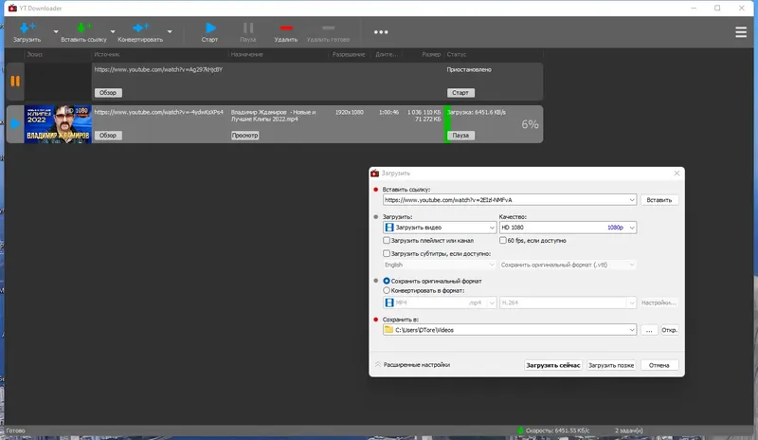Maximize the YT Downloader window
Screen dimensions: 758x440
click(x=717, y=9)
